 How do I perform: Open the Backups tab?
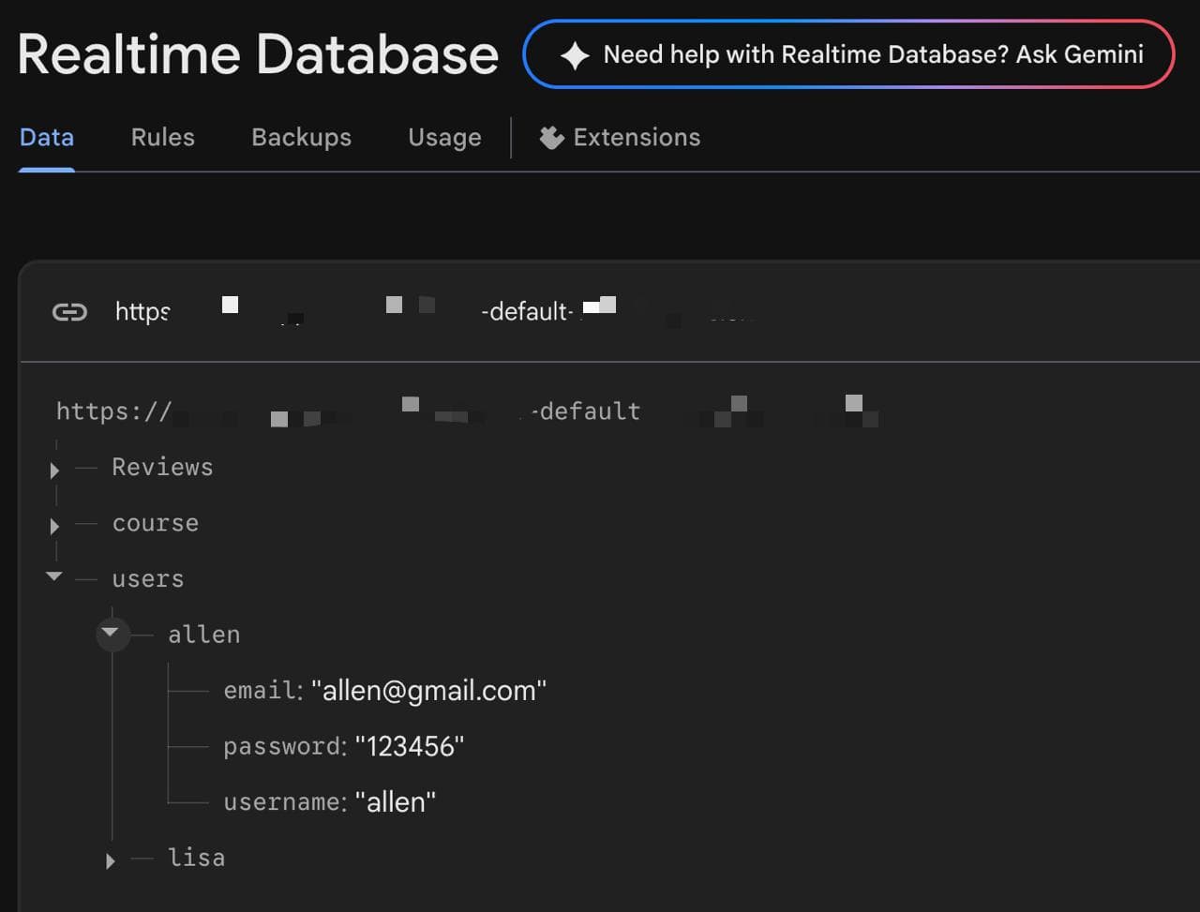[x=301, y=137]
